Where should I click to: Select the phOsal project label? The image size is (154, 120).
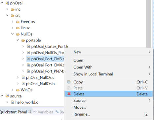click(x=16, y=3)
